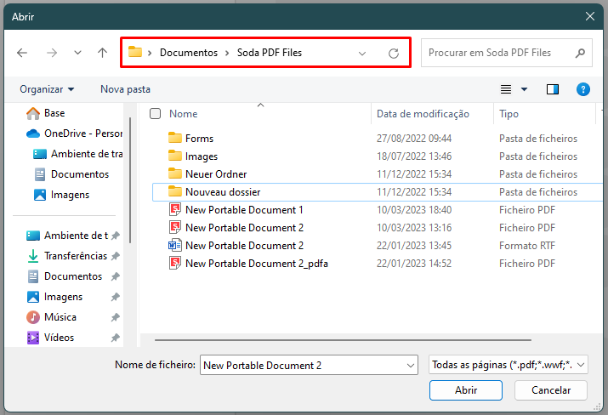608x415 pixels.
Task: Click the navigation pane vertical scrollbar
Action: point(130,180)
